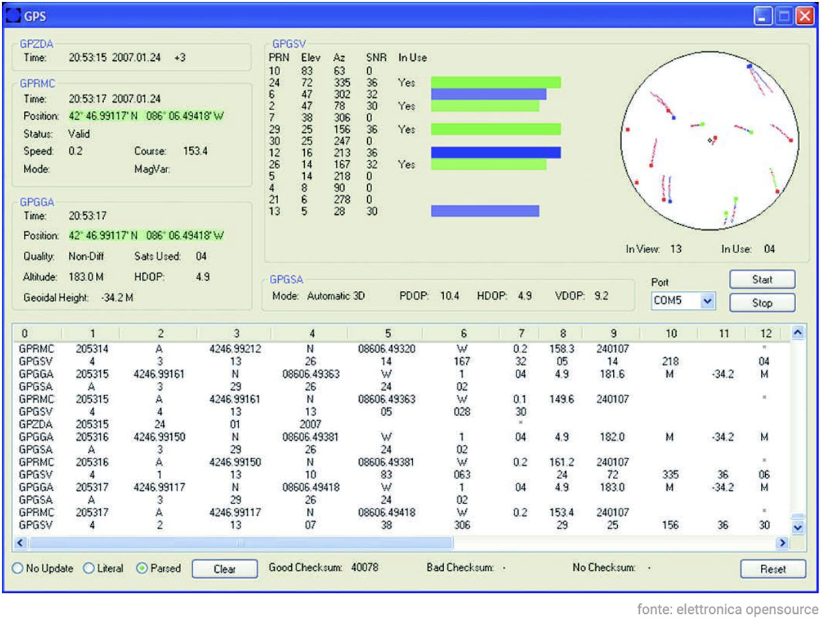Maximize the GPS window
The width and height of the screenshot is (822, 620).
[x=784, y=16]
